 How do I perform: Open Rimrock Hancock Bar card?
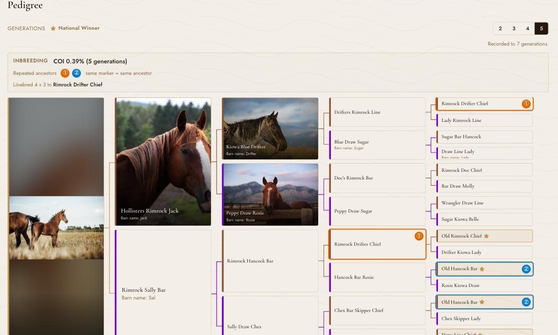[x=270, y=261]
